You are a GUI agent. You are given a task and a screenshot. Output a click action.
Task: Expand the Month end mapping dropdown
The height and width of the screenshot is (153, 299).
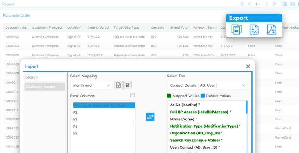[91, 85]
